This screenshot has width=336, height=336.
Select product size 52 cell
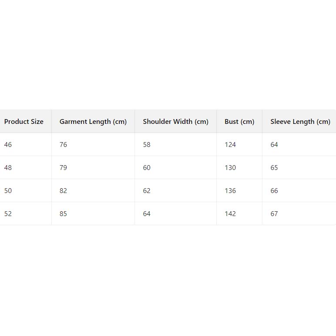(x=8, y=214)
